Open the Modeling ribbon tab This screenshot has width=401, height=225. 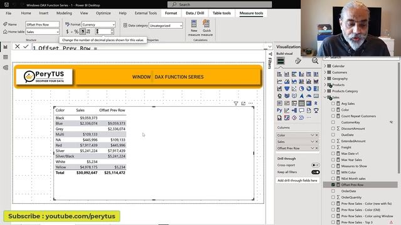(x=64, y=13)
